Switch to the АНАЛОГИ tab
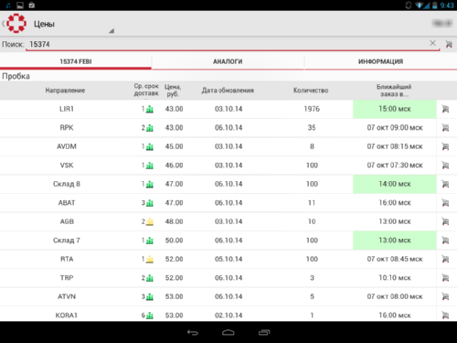This screenshot has height=343, width=457. (x=228, y=62)
